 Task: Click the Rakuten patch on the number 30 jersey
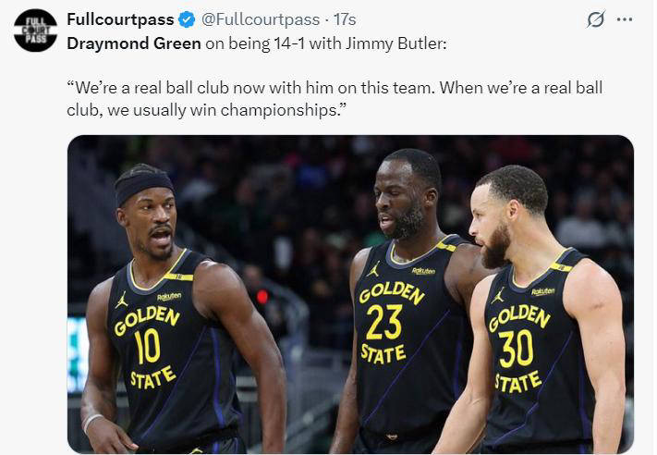(542, 291)
